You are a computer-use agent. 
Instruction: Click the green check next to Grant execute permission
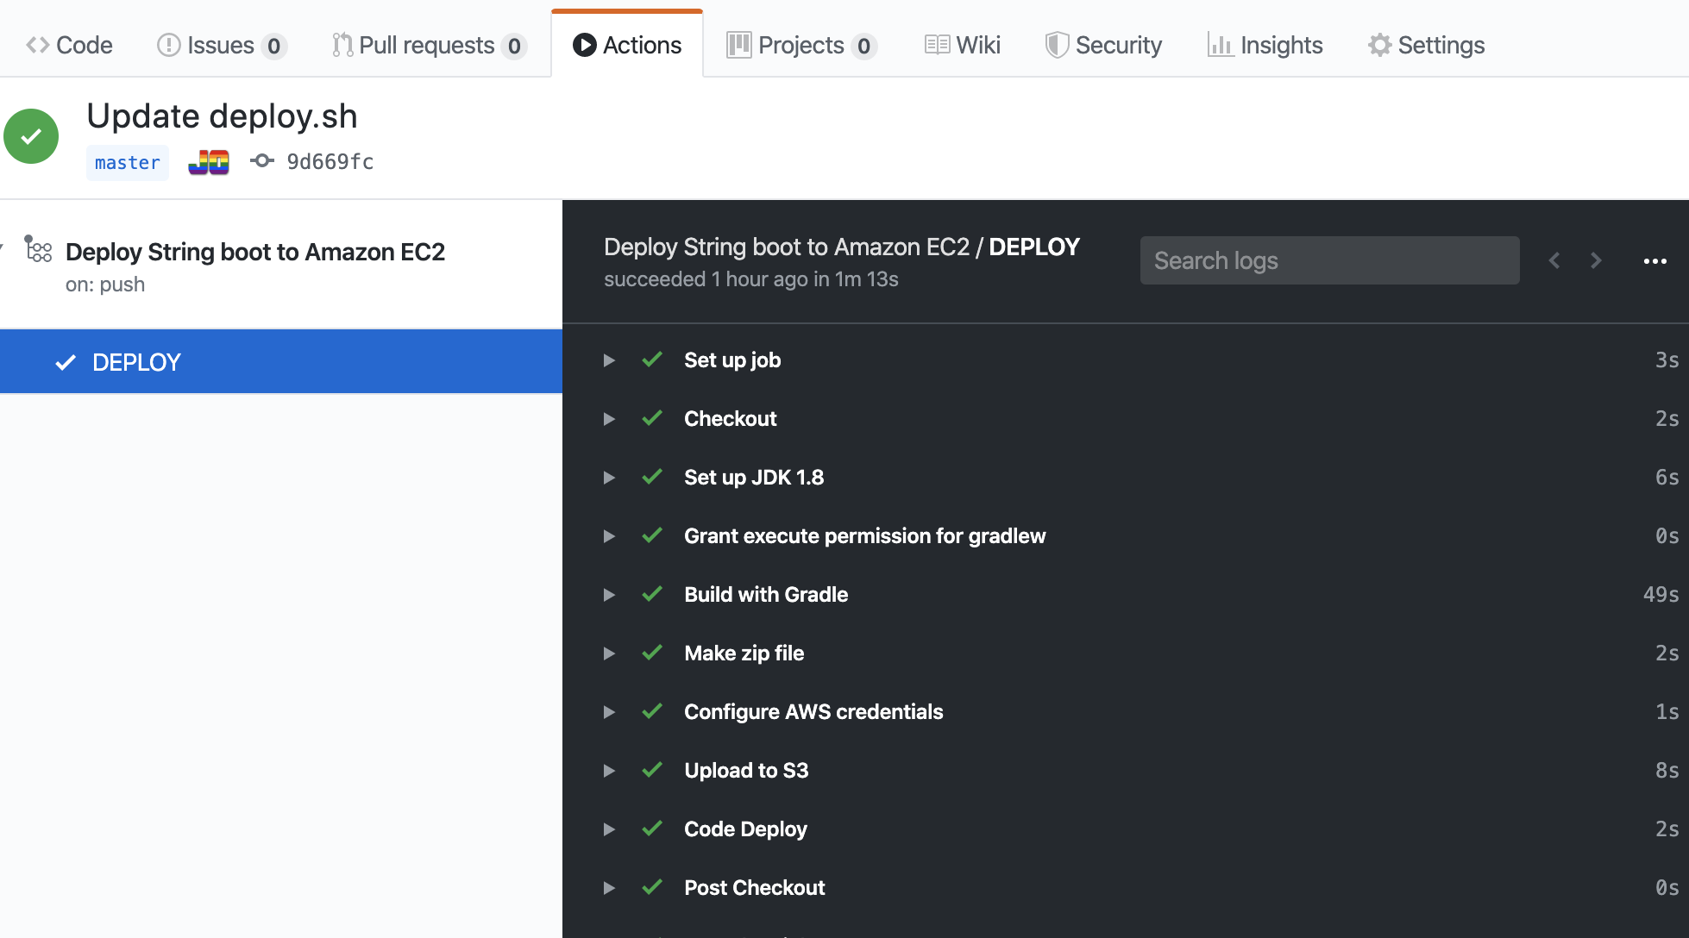(x=652, y=535)
